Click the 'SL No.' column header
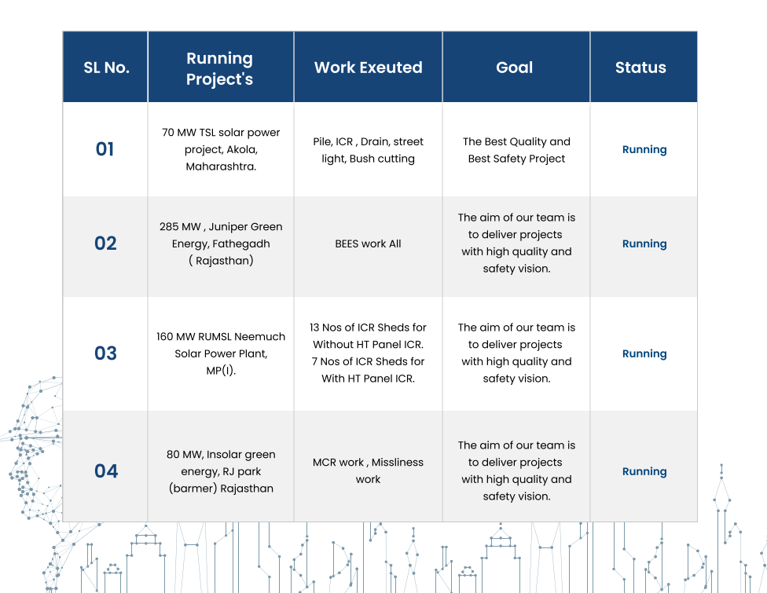The width and height of the screenshot is (767, 593). tap(106, 68)
